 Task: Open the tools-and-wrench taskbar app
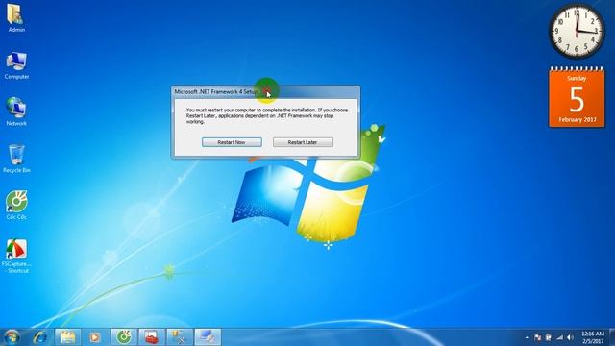180,337
